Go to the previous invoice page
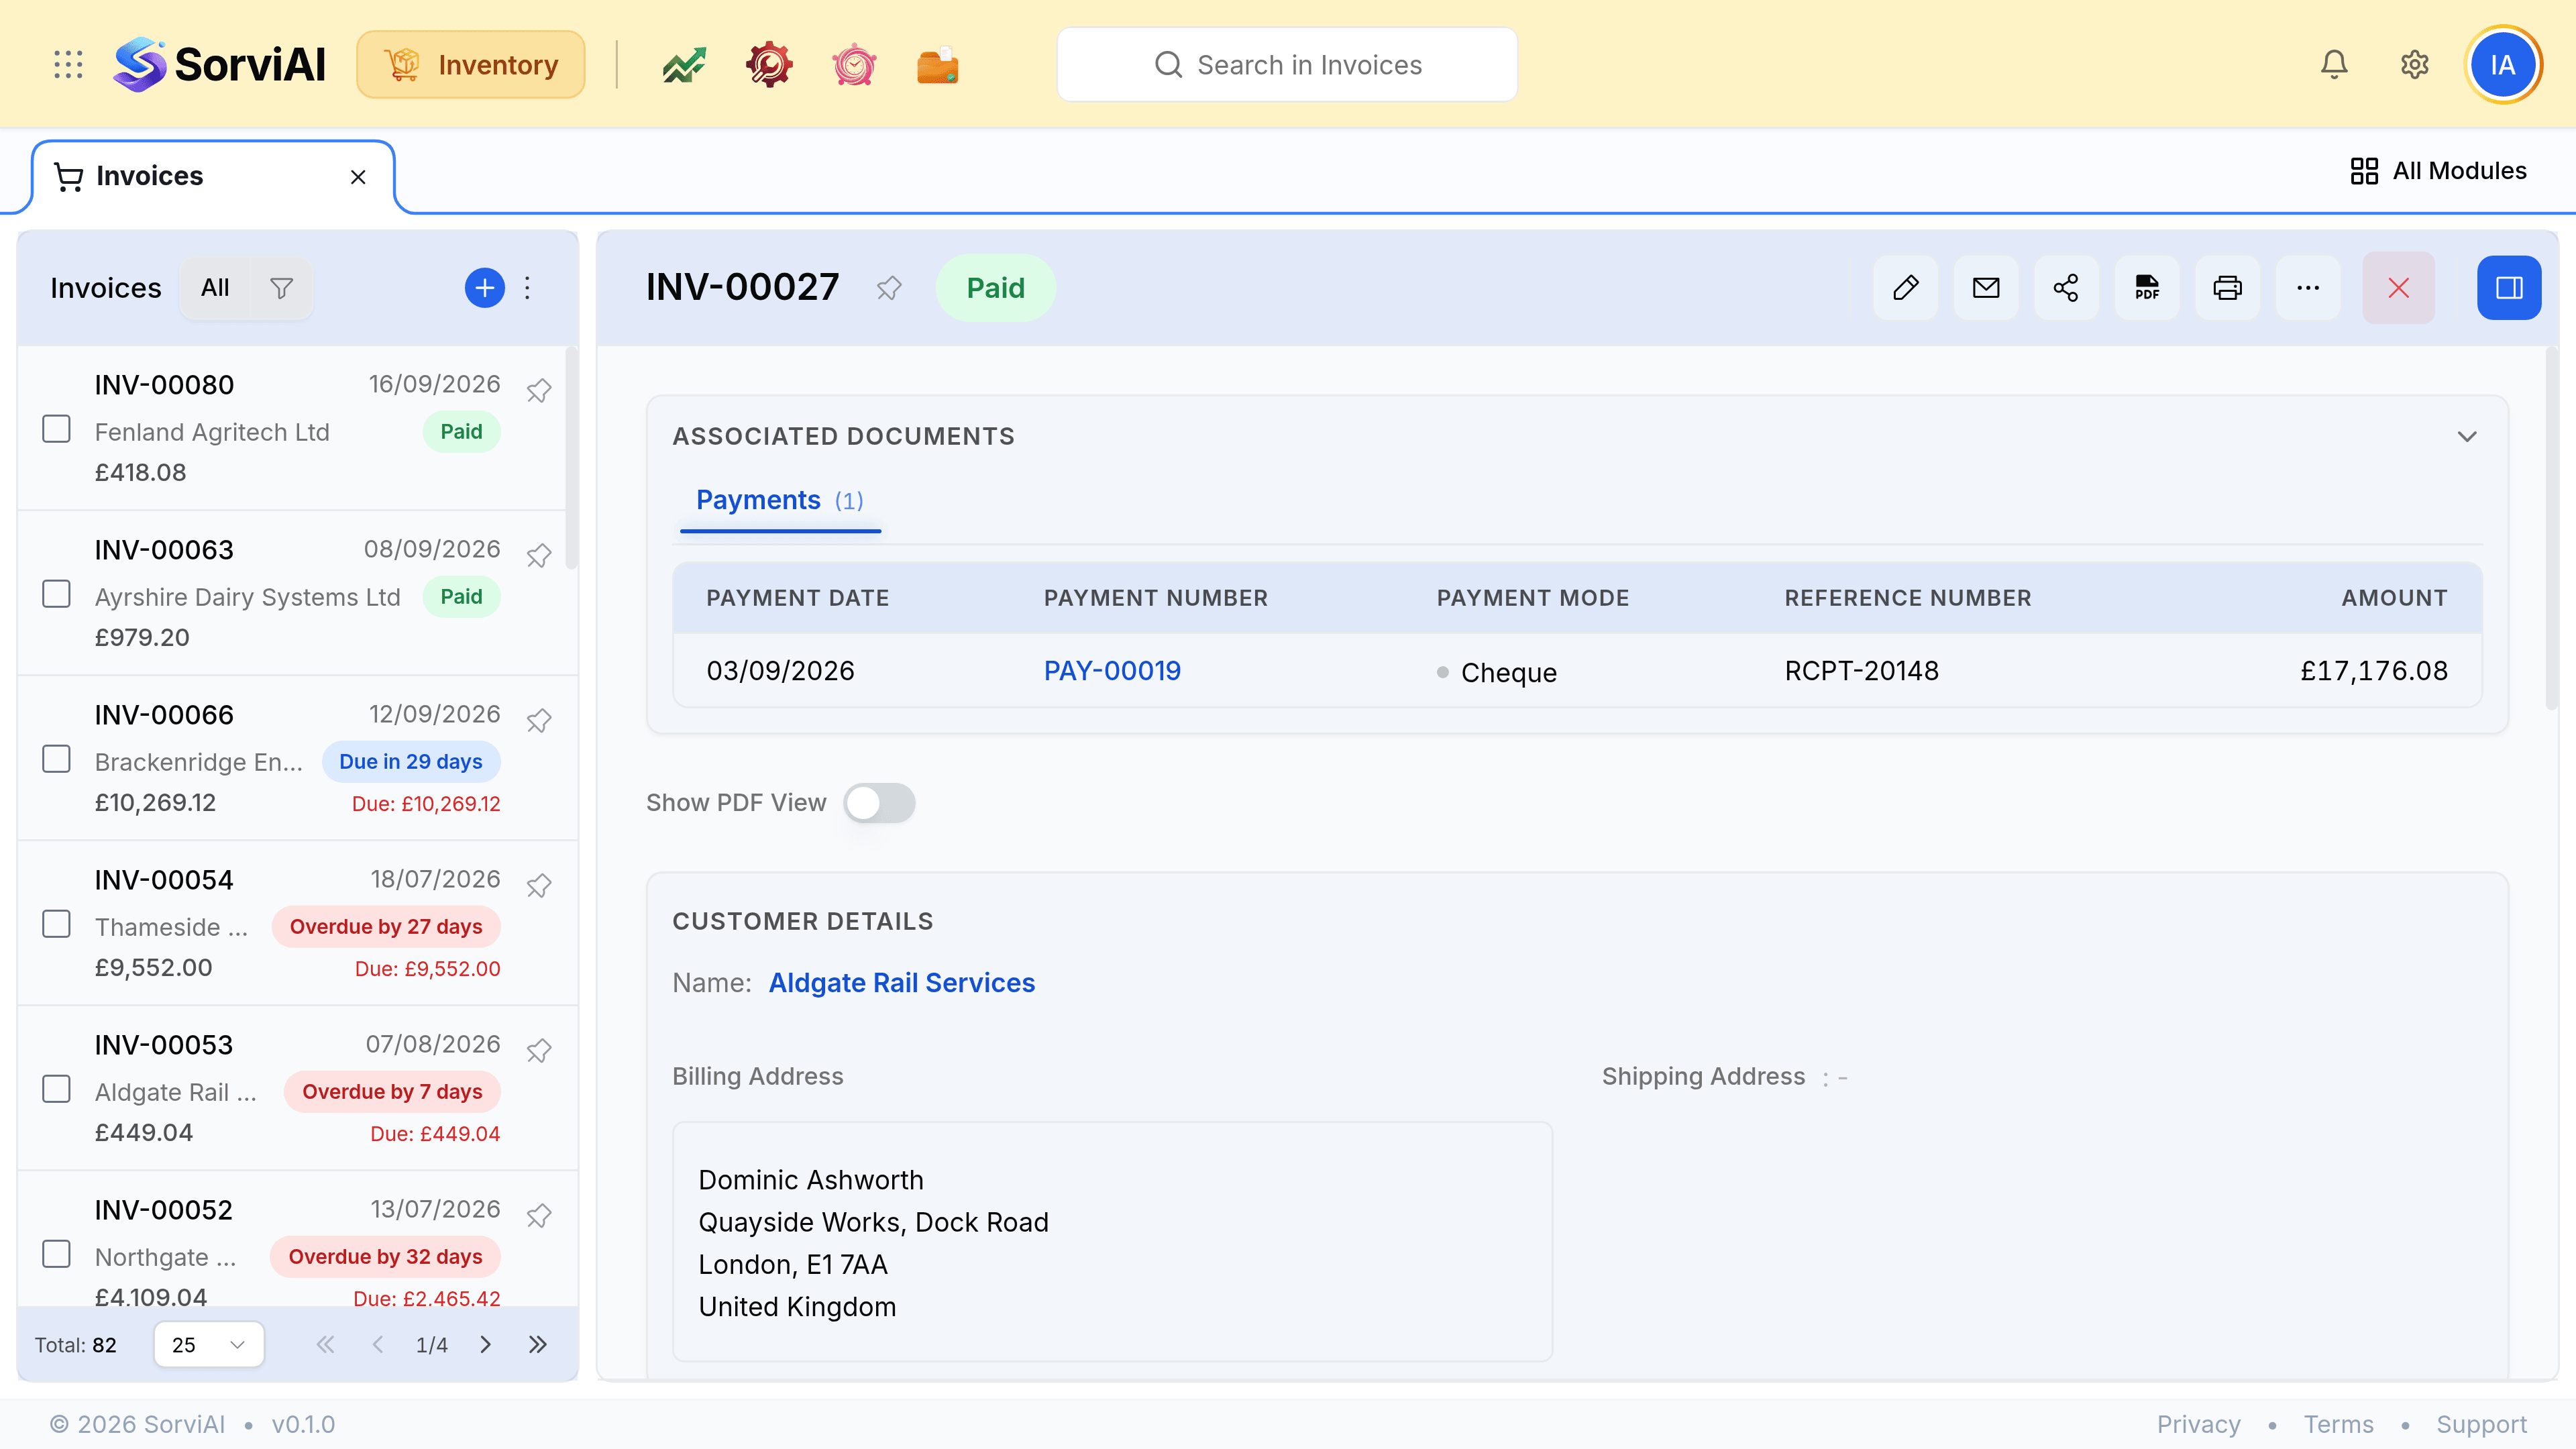 tap(378, 1344)
